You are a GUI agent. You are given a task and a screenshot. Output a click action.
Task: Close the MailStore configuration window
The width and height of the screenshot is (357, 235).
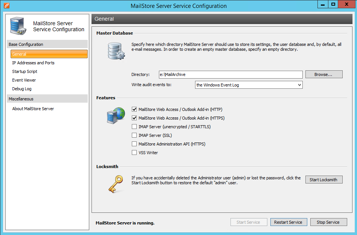point(346,4)
